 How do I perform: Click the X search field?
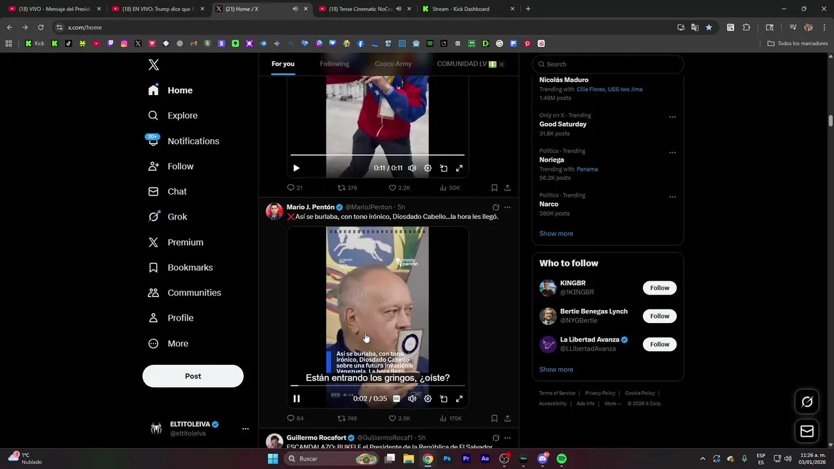coord(608,64)
